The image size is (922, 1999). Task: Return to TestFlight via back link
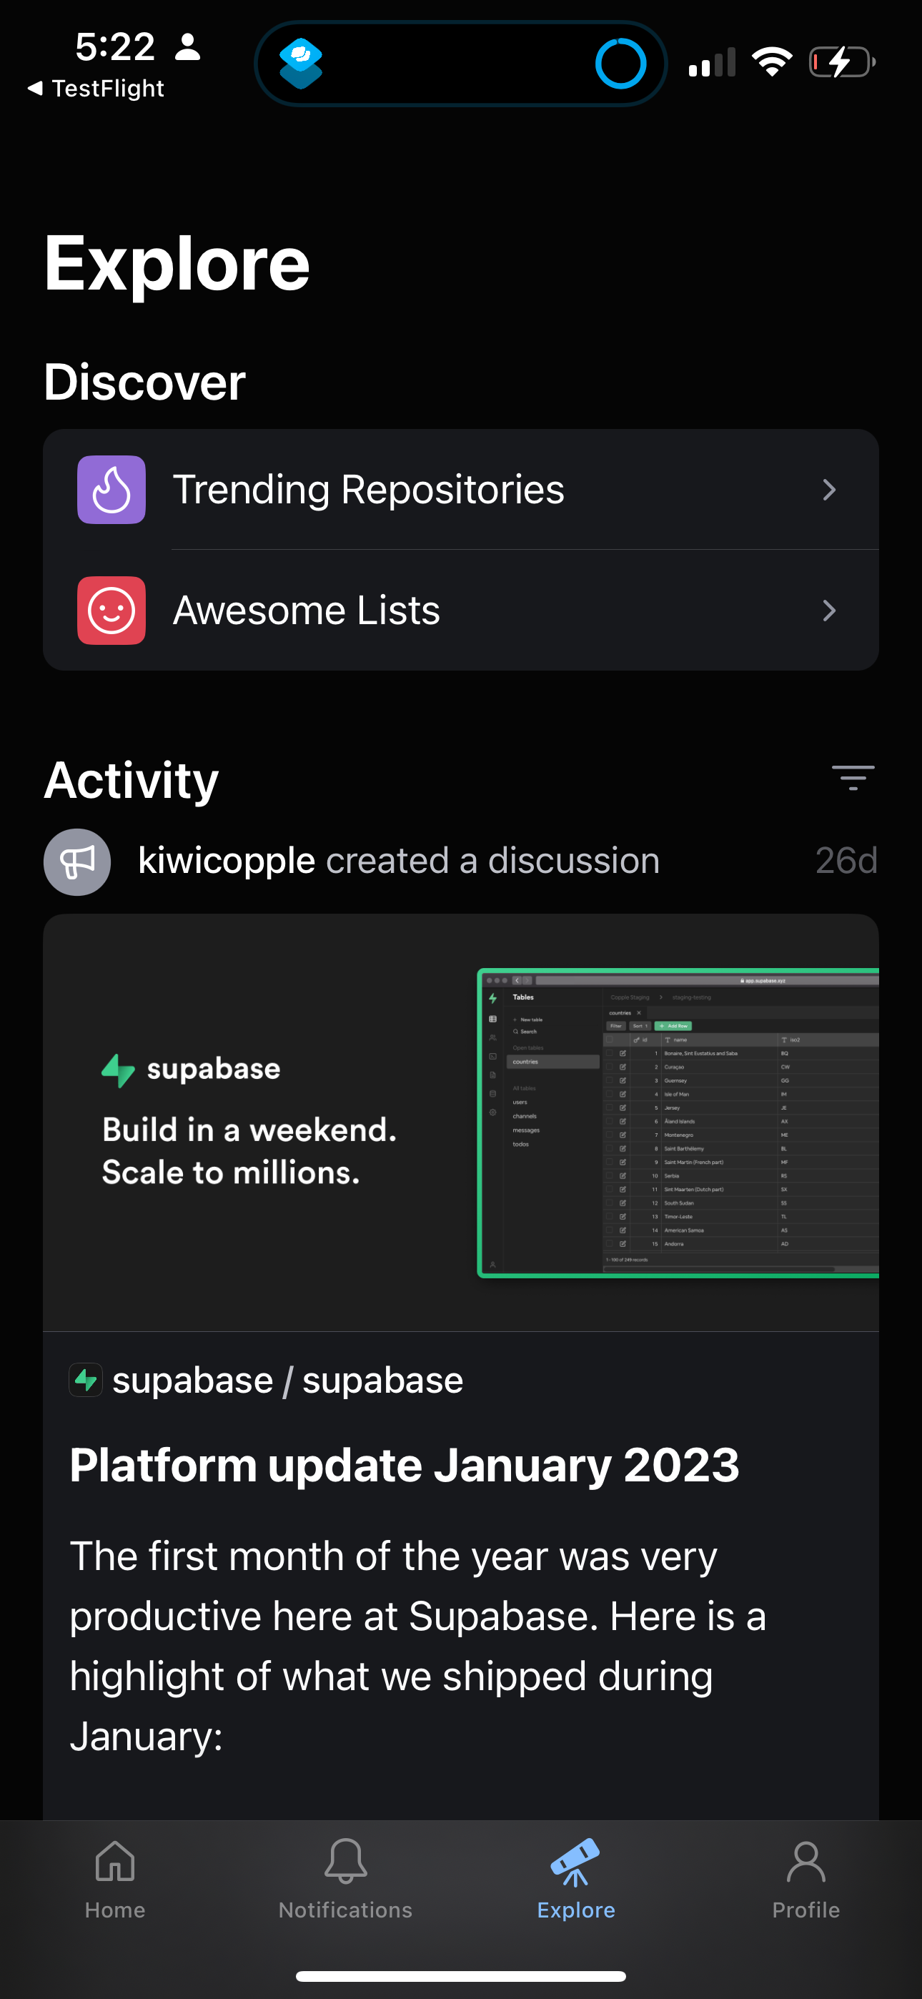pyautogui.click(x=96, y=89)
